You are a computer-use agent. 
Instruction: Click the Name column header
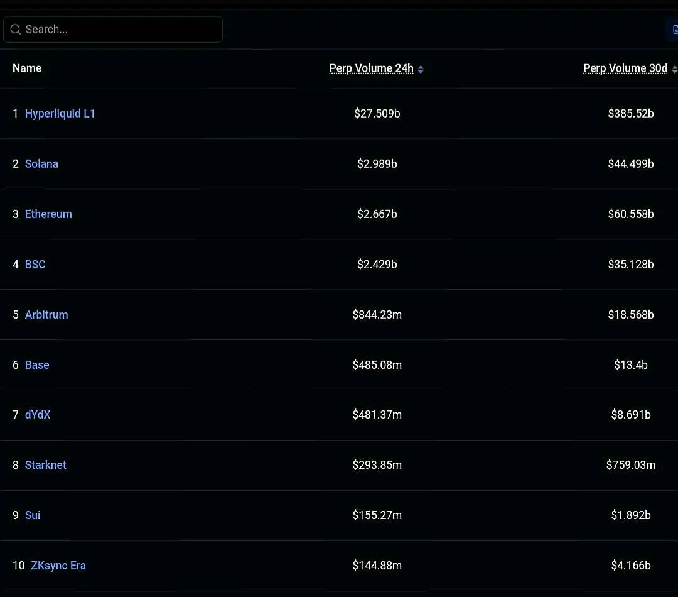pyautogui.click(x=27, y=68)
